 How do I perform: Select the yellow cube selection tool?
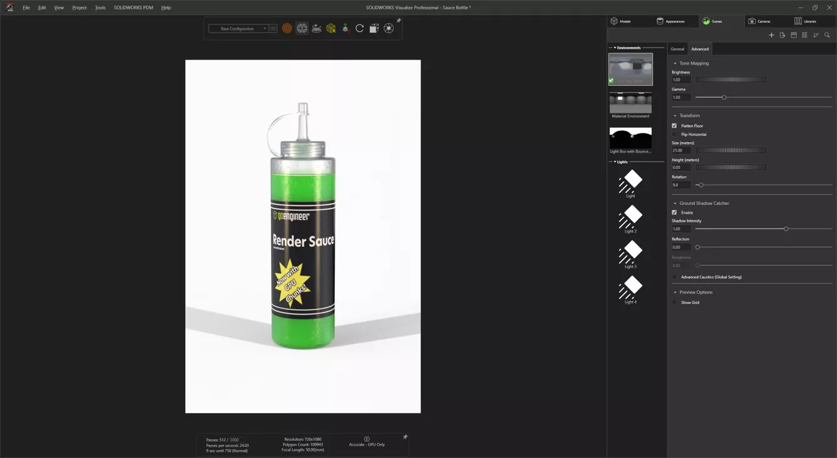tap(331, 28)
